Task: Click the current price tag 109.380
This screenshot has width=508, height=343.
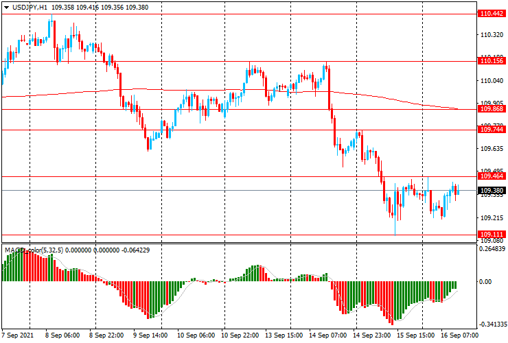Action: pyautogui.click(x=492, y=191)
